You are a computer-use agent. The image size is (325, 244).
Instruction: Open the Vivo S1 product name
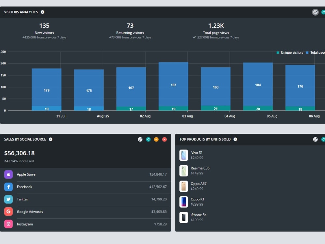pyautogui.click(x=197, y=153)
